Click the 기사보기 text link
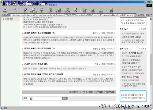This screenshot has height=110, width=153. 75,92
